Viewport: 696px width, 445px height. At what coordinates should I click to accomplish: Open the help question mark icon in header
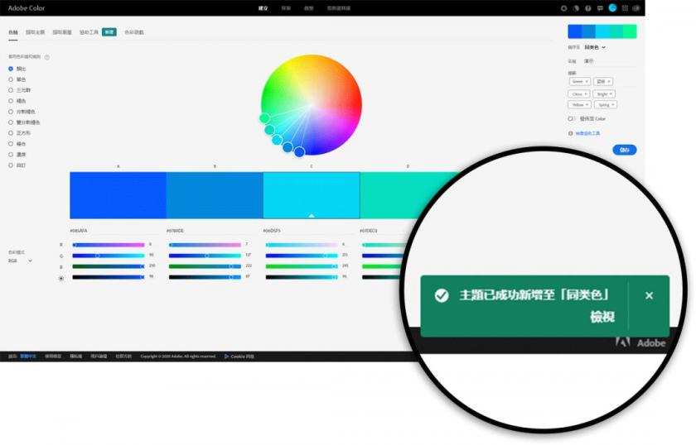588,7
